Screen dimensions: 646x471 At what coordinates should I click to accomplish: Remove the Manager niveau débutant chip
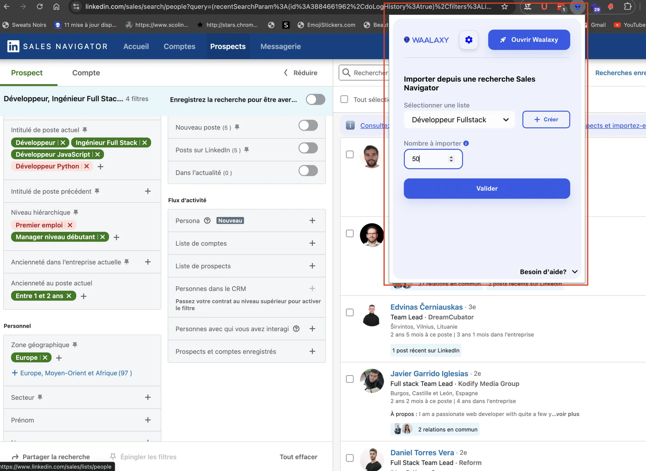(103, 237)
